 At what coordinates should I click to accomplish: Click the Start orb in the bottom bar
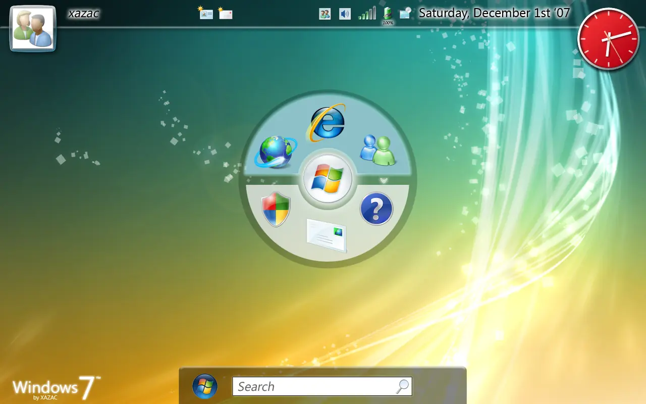point(205,387)
